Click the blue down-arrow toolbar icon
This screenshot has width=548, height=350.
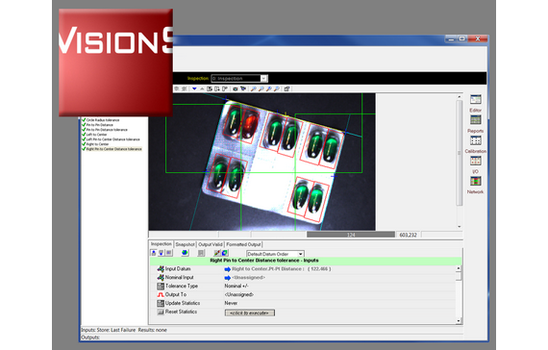coord(194,88)
